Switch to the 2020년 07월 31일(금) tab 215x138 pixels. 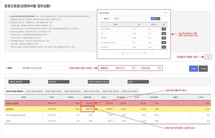pos(92,91)
